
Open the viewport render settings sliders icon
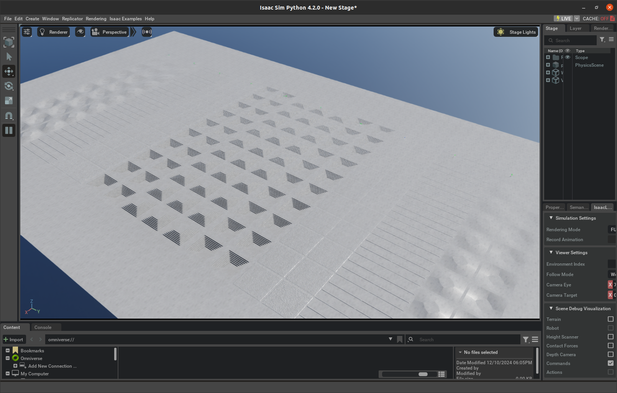pos(27,32)
